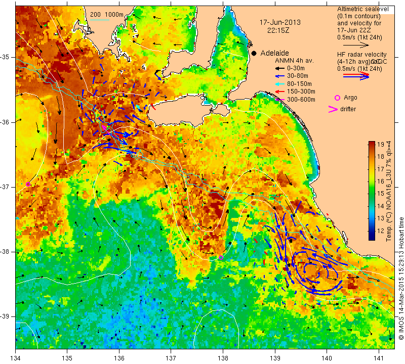
Task: Click the longitude 141 axis label
Action: coord(379,359)
